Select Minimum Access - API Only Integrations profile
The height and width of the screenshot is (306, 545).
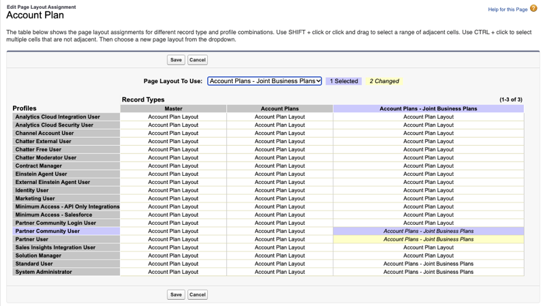(66, 206)
